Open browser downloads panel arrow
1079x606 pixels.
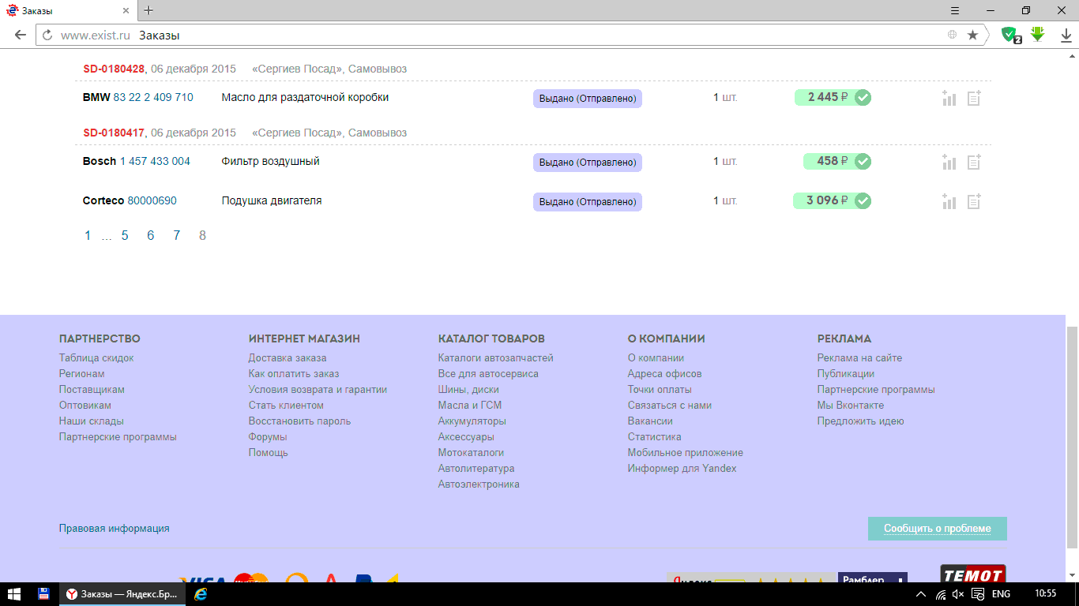click(x=1065, y=35)
